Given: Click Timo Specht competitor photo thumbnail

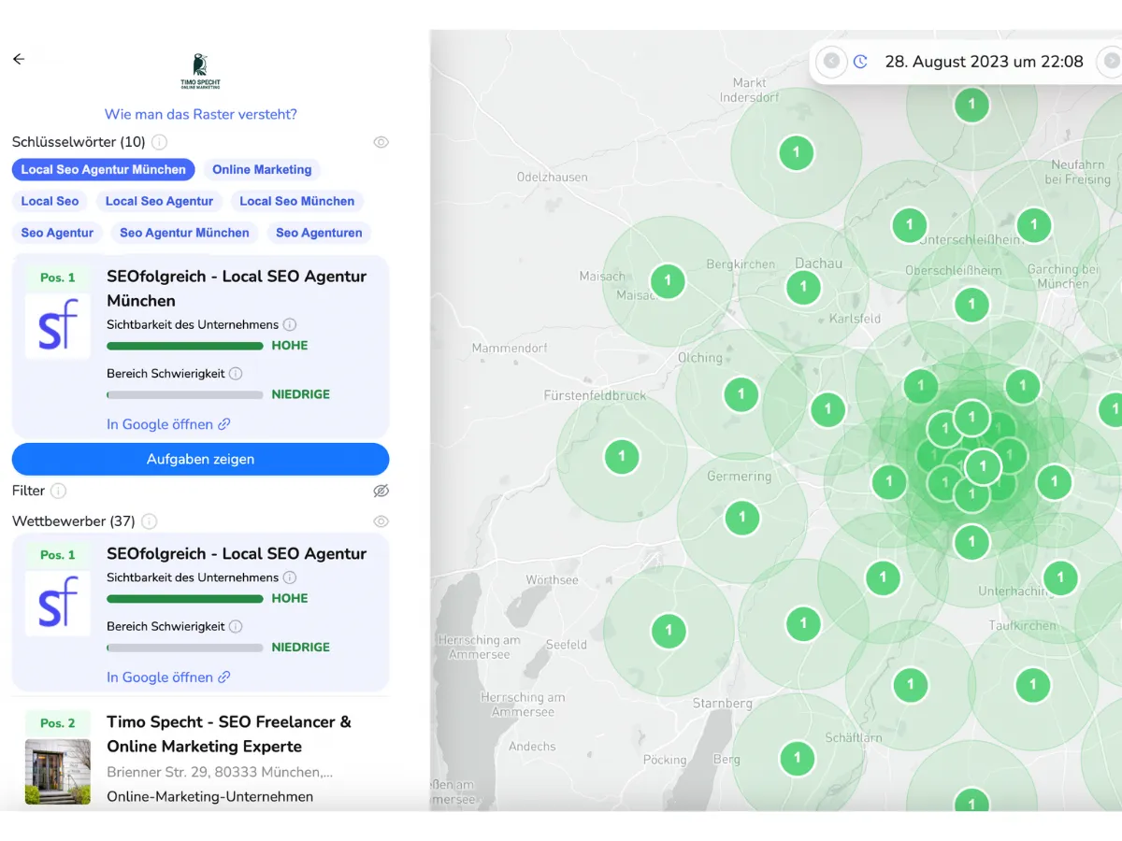Looking at the screenshot, I should (58, 772).
